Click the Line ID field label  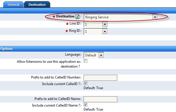(x=75, y=23)
